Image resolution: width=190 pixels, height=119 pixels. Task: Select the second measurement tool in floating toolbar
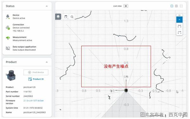click(179, 32)
